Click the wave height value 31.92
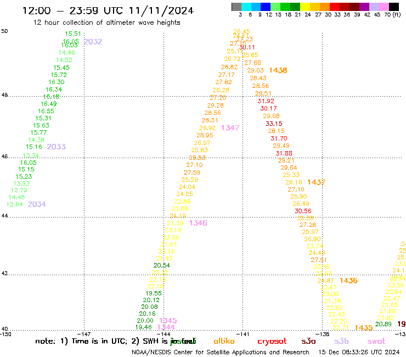Screen dimensions: 406x357 point(266,101)
